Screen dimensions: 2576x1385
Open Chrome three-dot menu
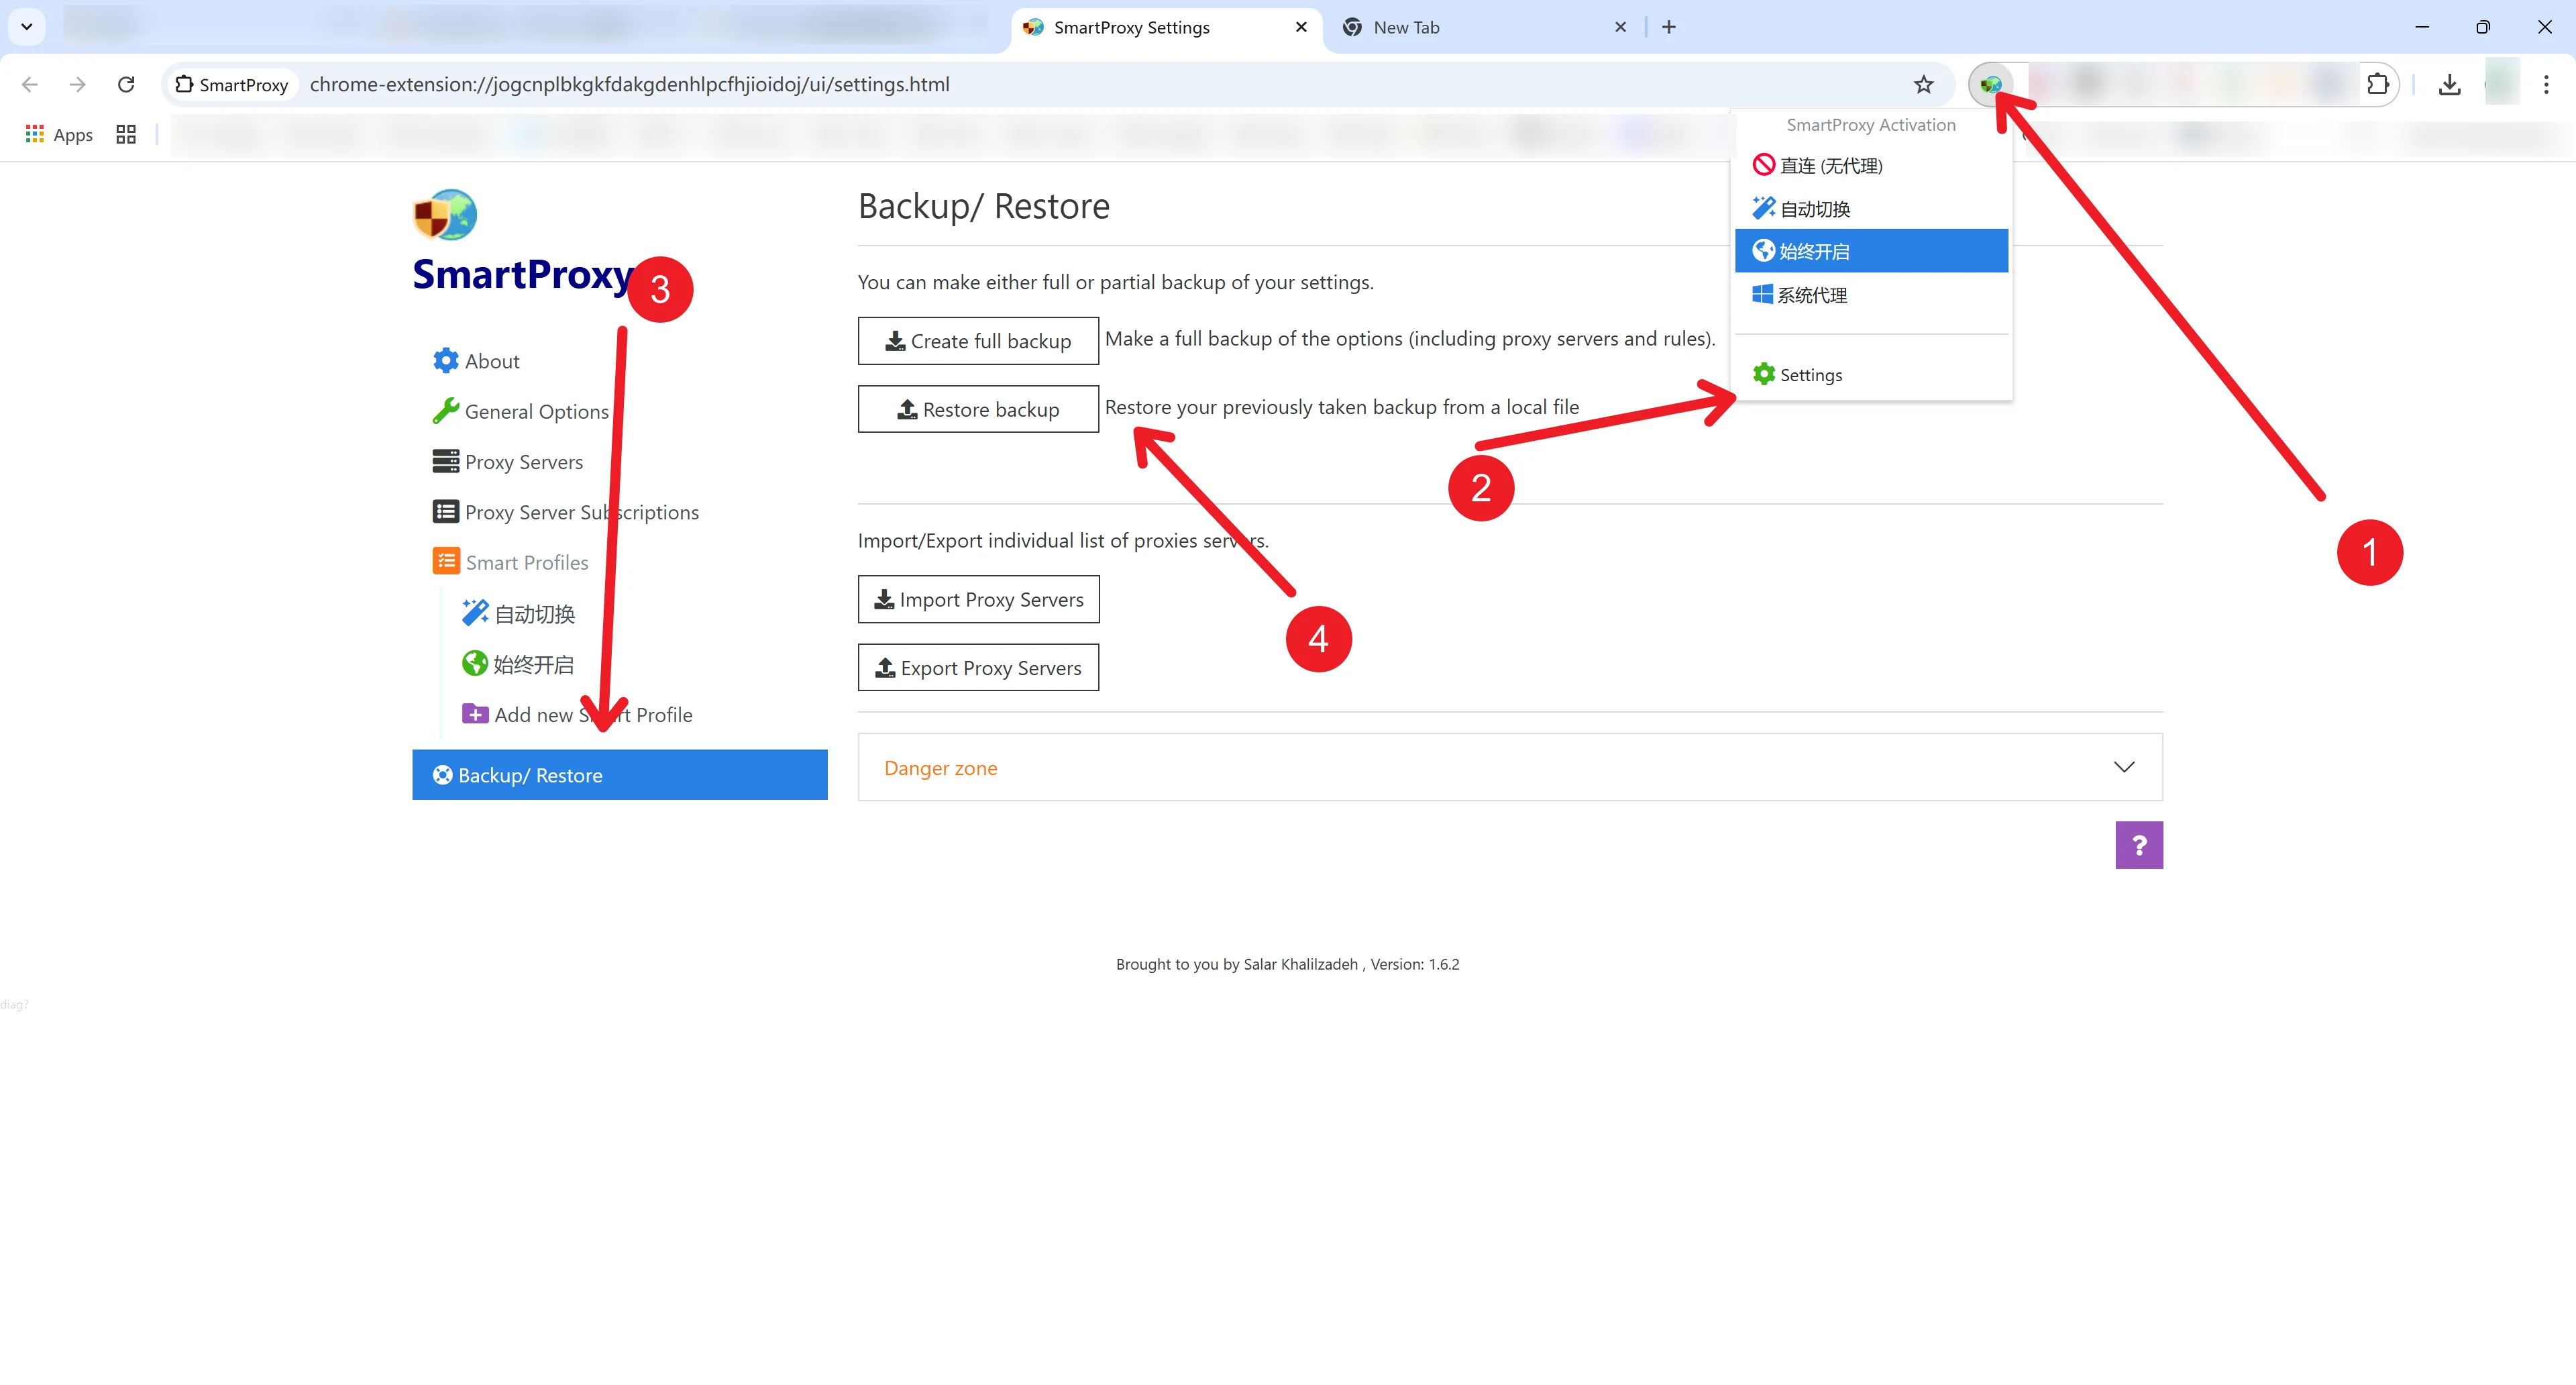[2546, 84]
